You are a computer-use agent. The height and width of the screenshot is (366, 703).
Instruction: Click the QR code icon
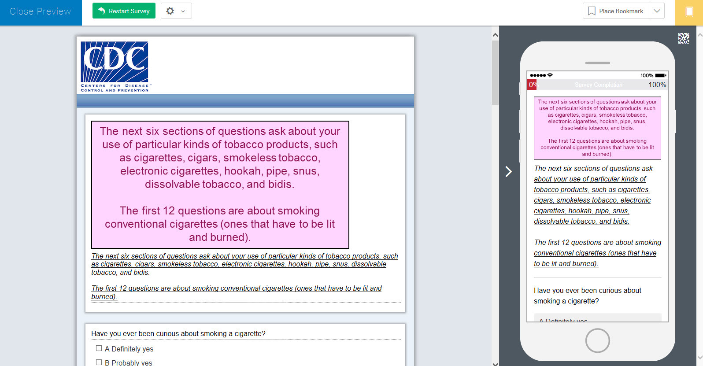[x=683, y=38]
